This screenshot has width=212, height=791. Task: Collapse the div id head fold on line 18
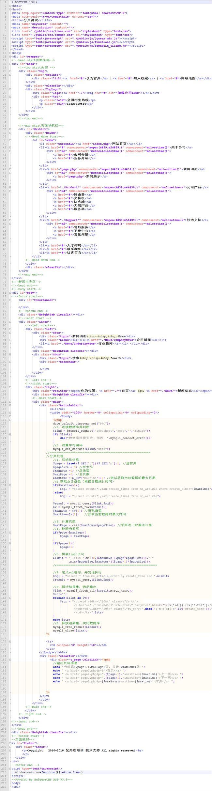(x=10, y=64)
